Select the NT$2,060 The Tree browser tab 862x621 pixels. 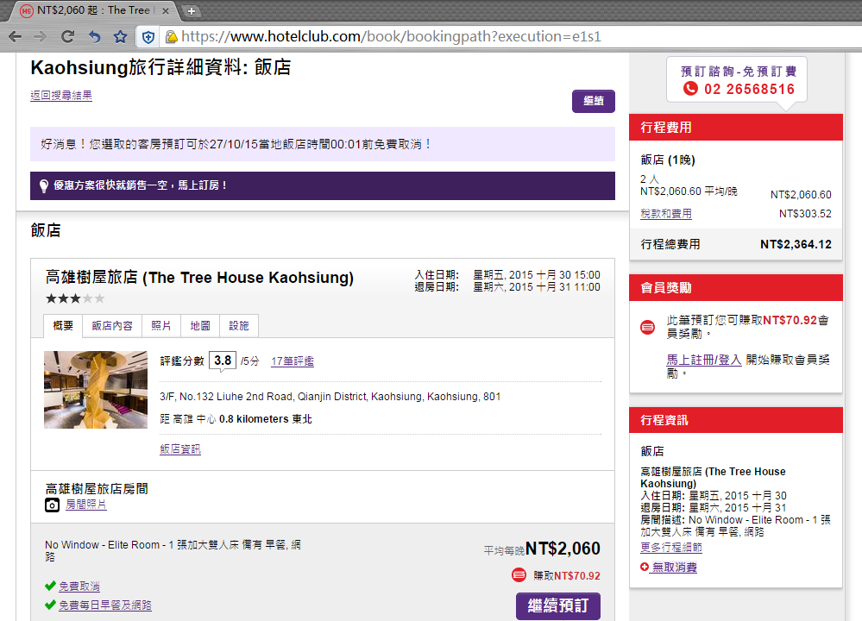click(x=93, y=10)
